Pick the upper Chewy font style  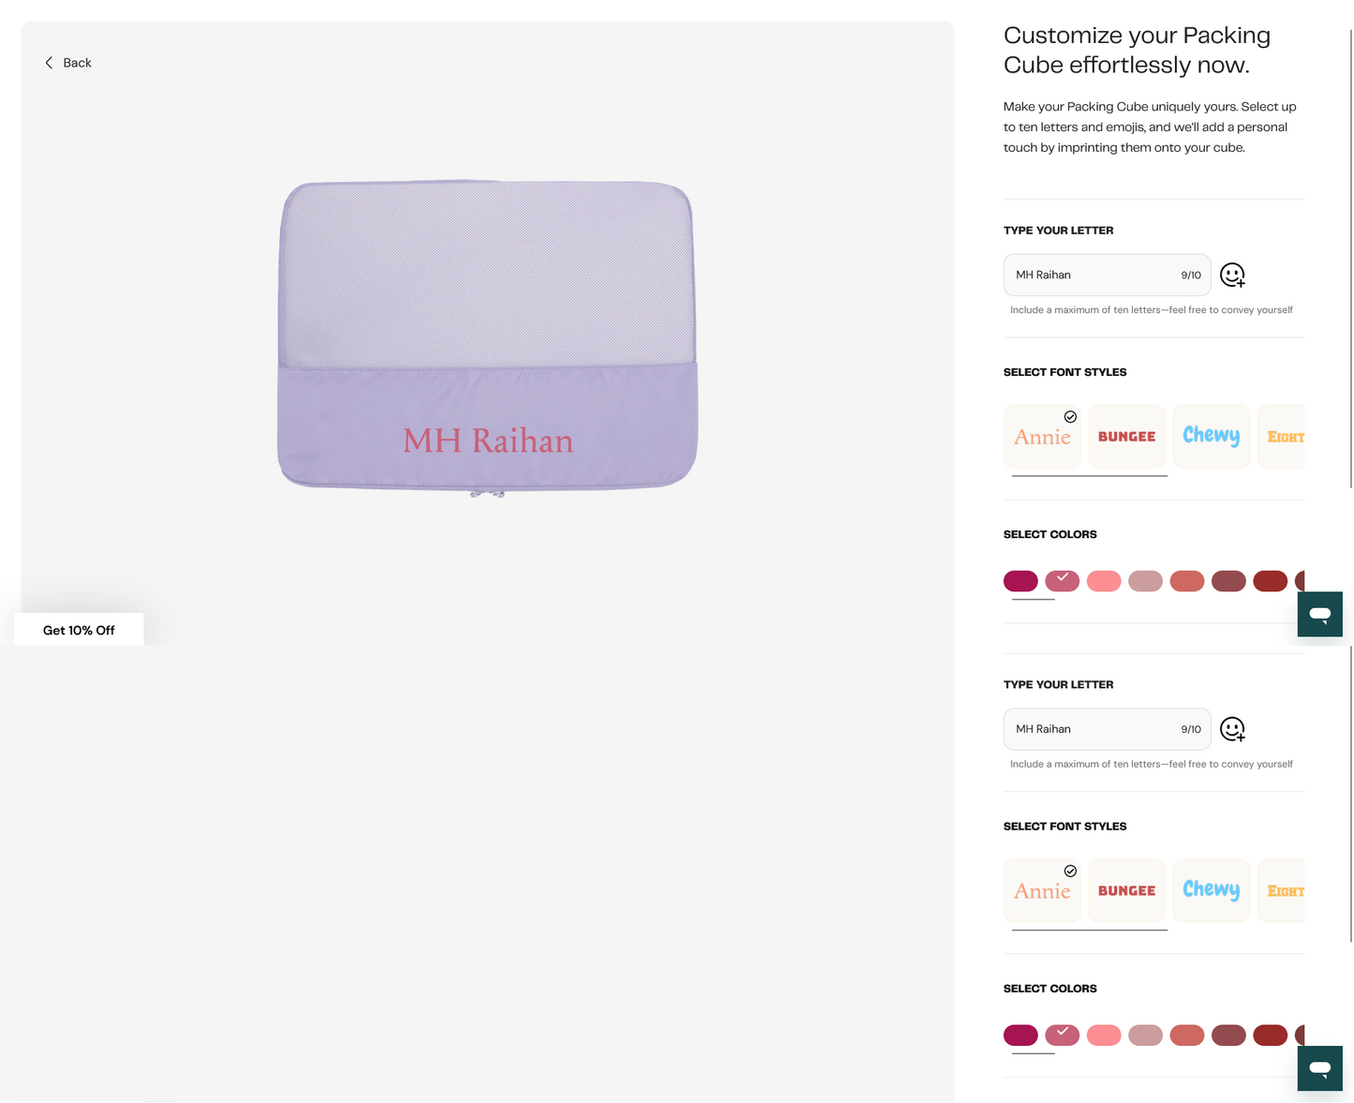(x=1211, y=437)
